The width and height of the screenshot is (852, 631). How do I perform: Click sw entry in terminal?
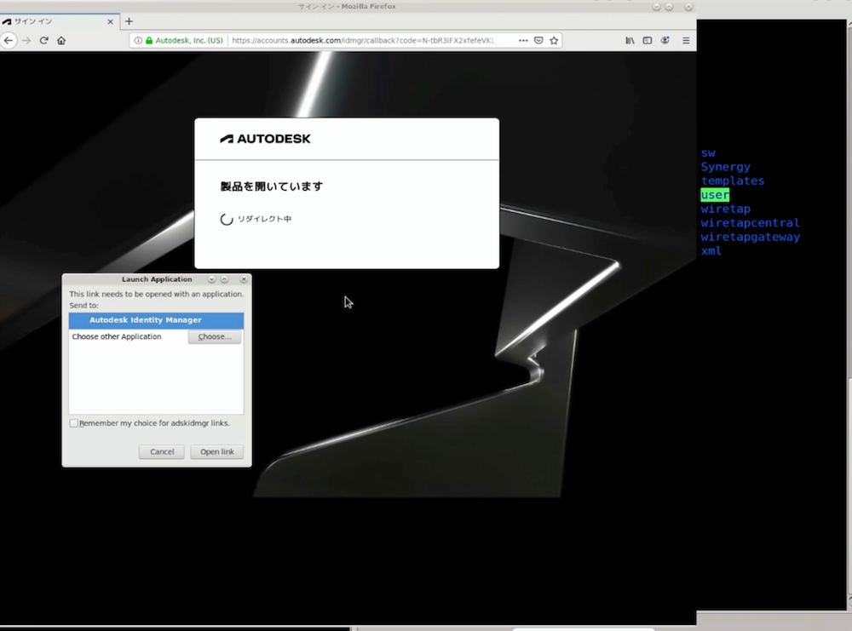(x=708, y=153)
